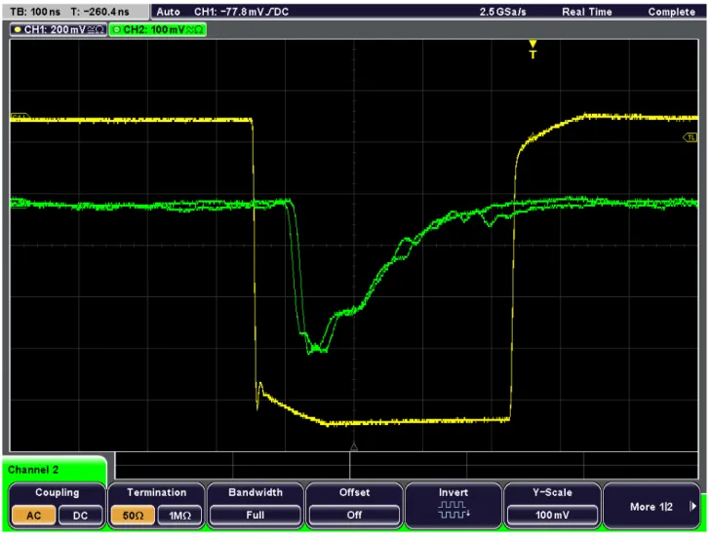Click the yellow trigger position T marker
This screenshot has width=711, height=539.
tap(533, 50)
